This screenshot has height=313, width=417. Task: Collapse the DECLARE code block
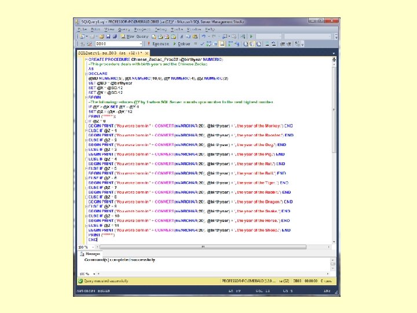(x=86, y=74)
